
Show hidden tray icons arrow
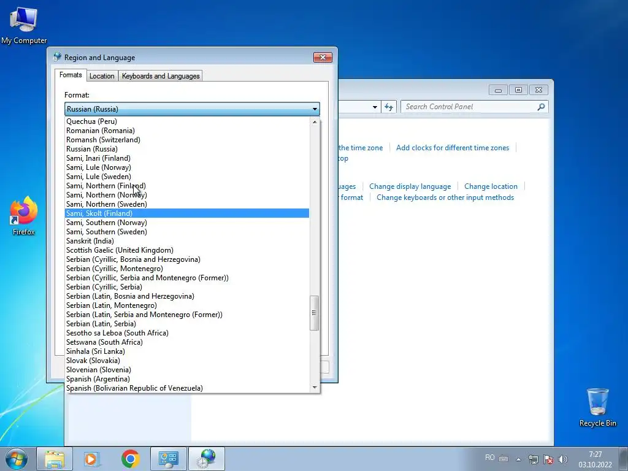pos(518,459)
